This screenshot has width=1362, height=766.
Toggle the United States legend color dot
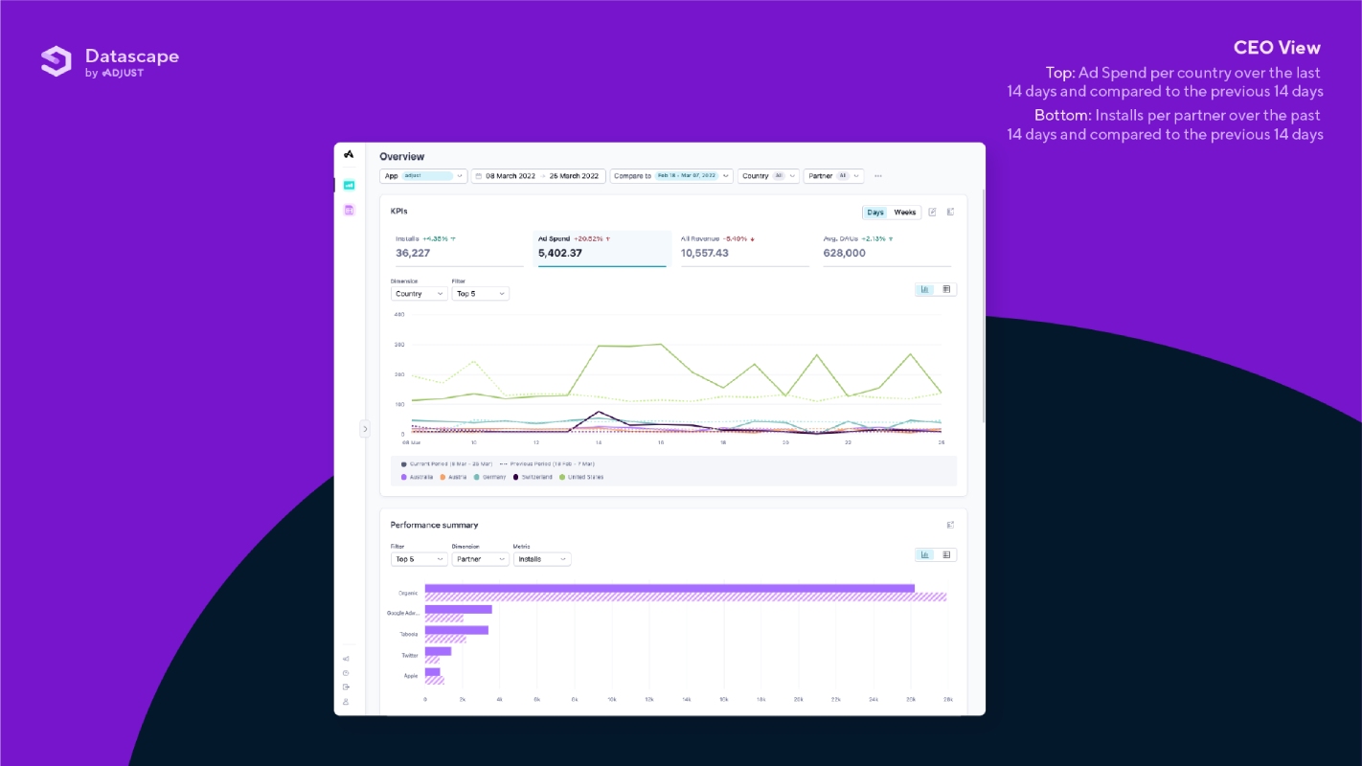click(562, 477)
